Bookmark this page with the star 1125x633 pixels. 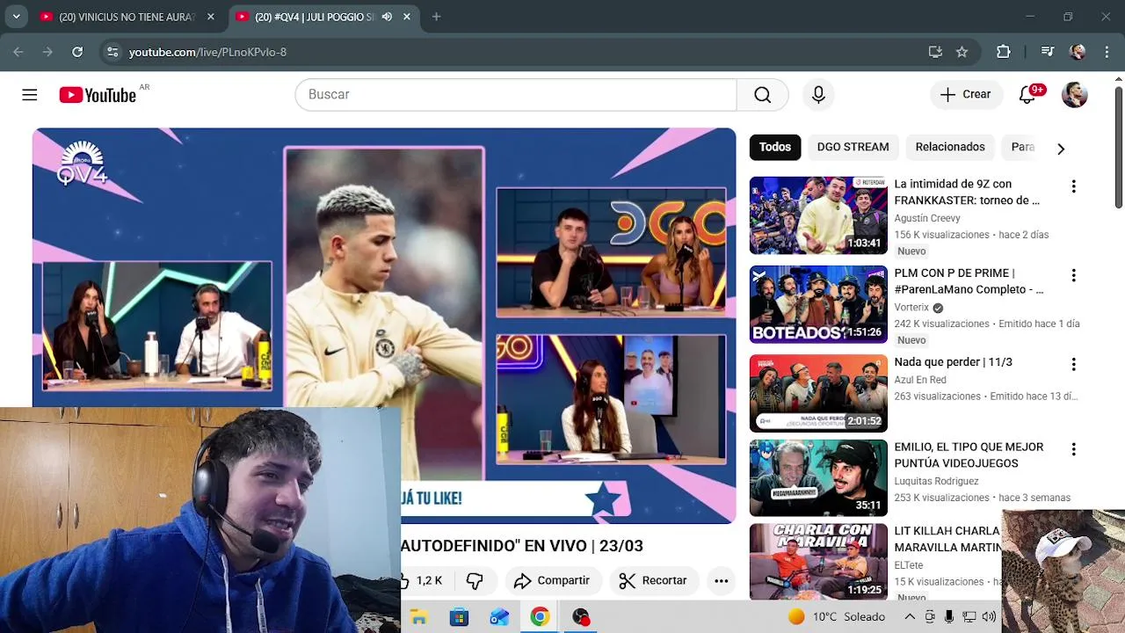tap(962, 52)
